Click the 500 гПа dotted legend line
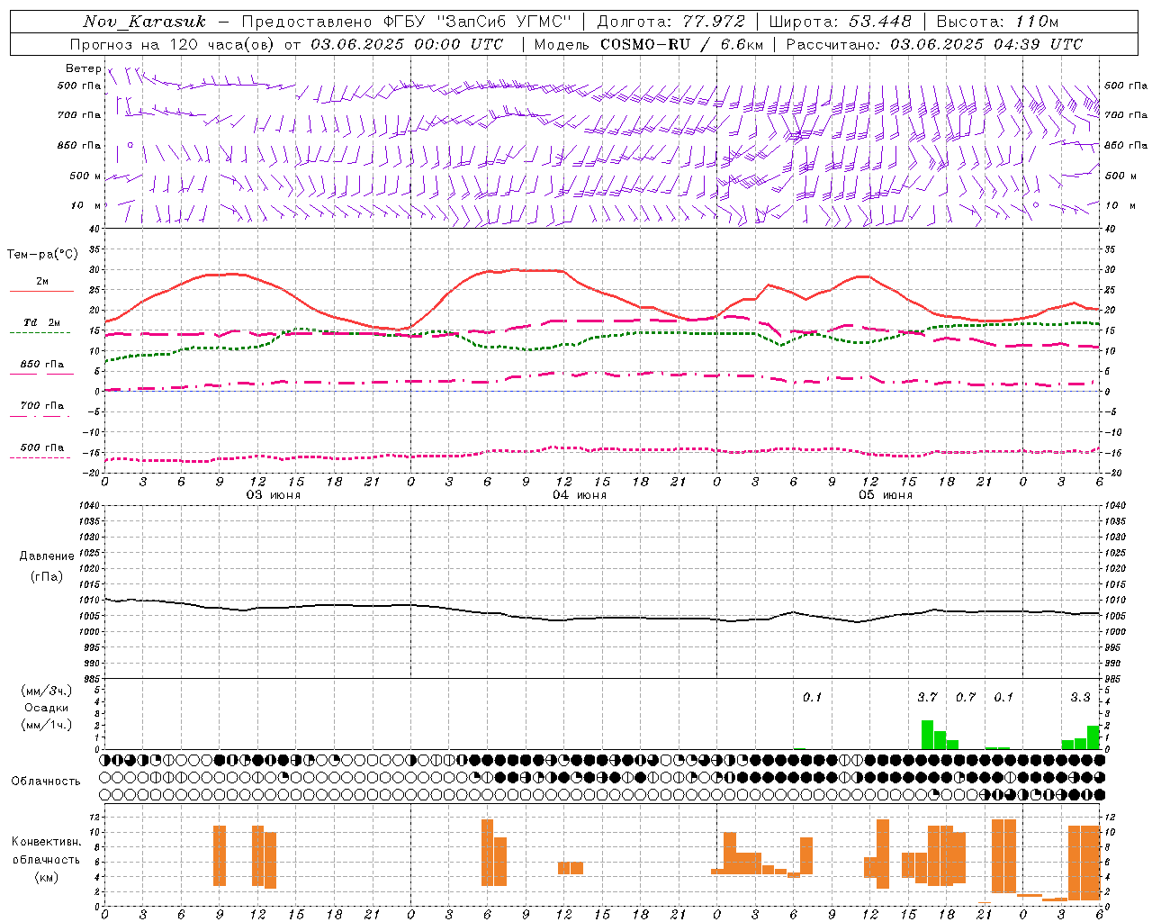 [40, 458]
